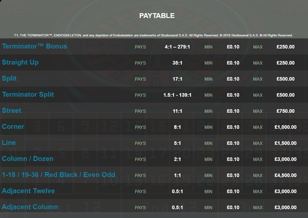Click the £500.00 max for Split
308x218 pixels.
286,79
